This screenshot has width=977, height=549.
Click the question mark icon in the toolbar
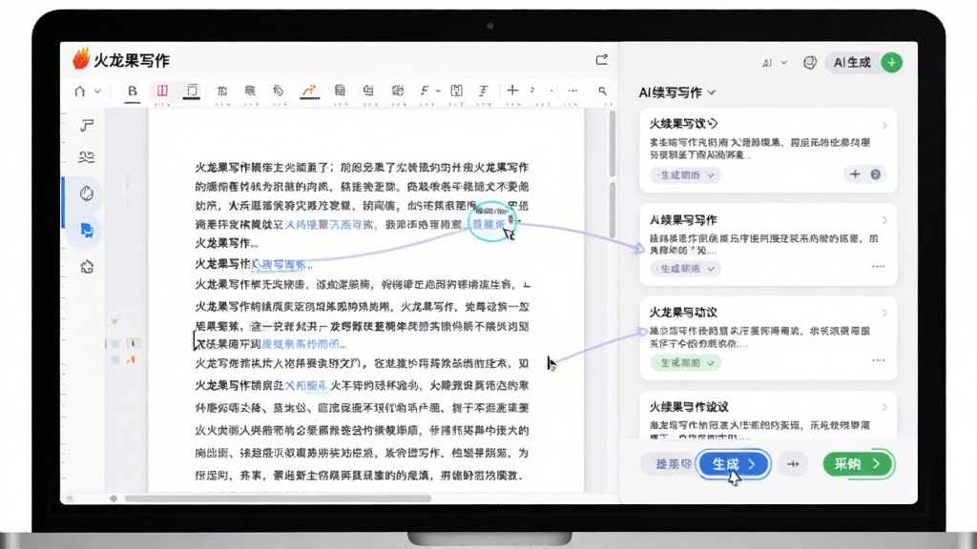[532, 91]
